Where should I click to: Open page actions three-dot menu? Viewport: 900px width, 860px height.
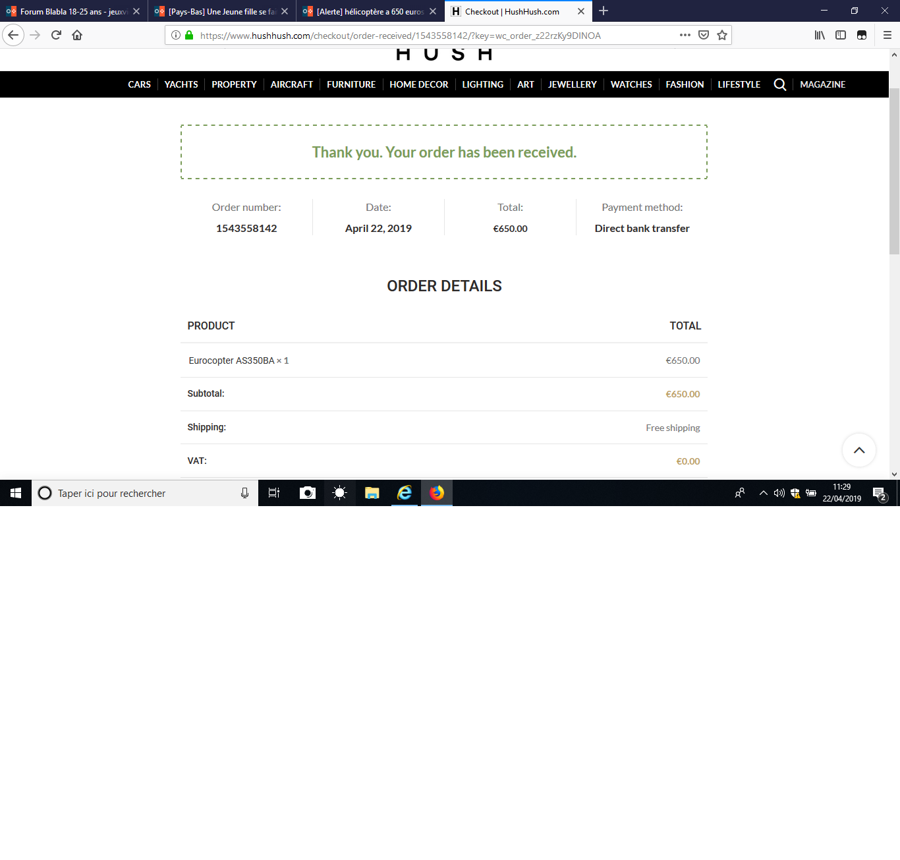685,35
